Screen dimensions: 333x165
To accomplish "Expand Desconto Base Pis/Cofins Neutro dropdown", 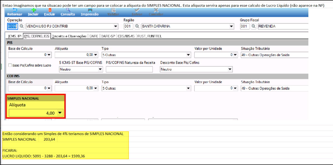I will (230, 69).
